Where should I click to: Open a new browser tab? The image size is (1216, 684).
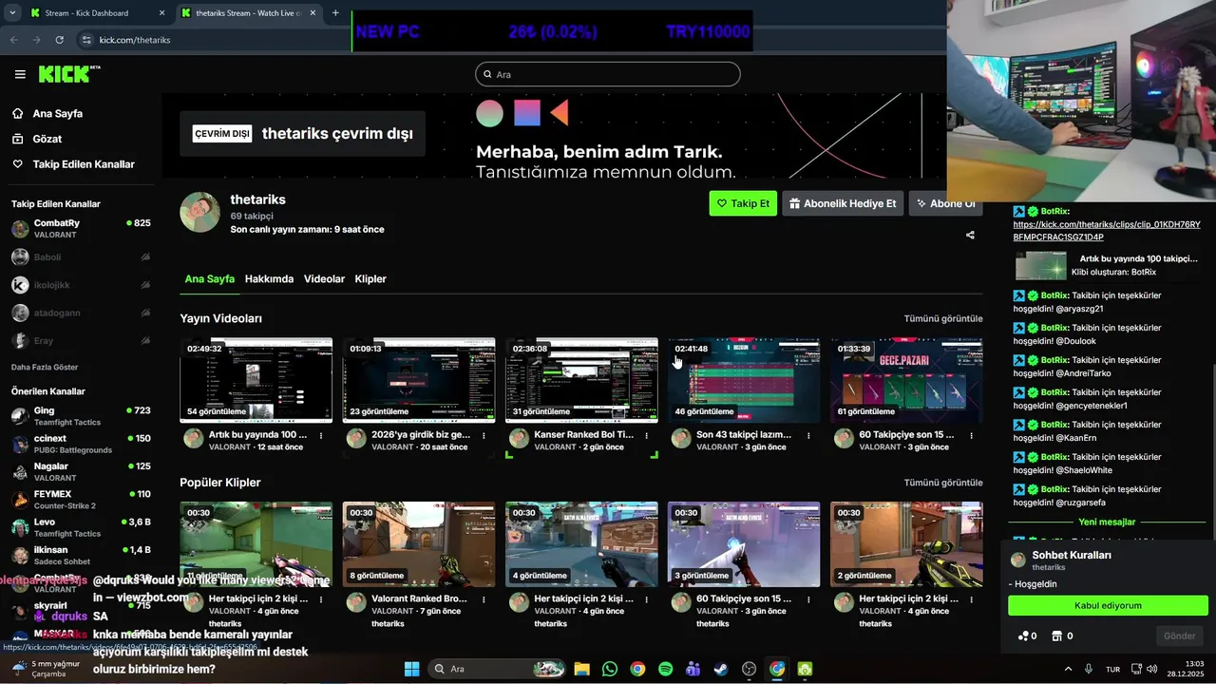click(x=335, y=13)
